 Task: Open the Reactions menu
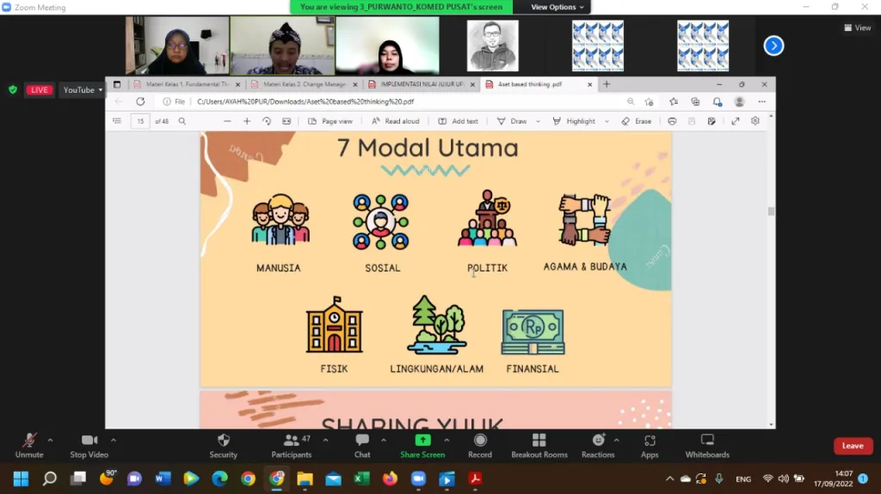597,445
